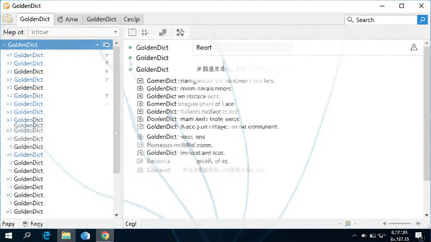
Task: Select 'Beleoma' entry text
Action: [158, 161]
